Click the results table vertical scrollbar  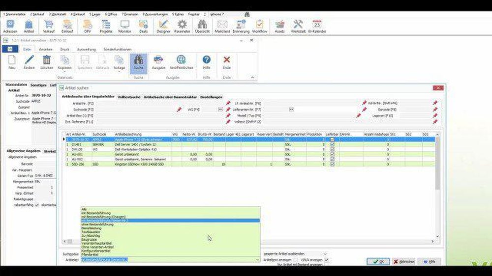coord(437,186)
